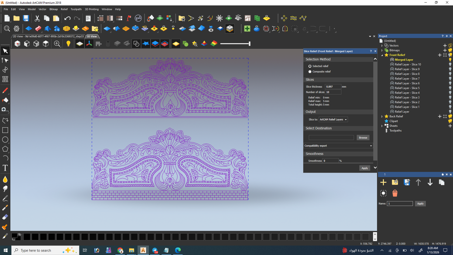Click the slice thickness input field

tap(333, 87)
